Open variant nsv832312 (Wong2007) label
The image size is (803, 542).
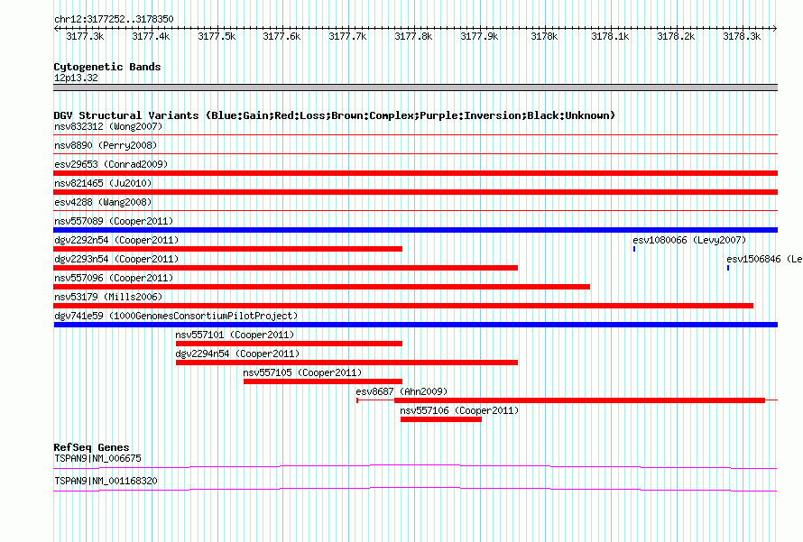[x=108, y=126]
